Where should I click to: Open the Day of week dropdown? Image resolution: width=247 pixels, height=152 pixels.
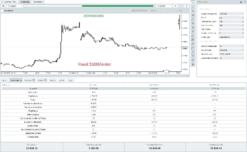tap(231, 50)
